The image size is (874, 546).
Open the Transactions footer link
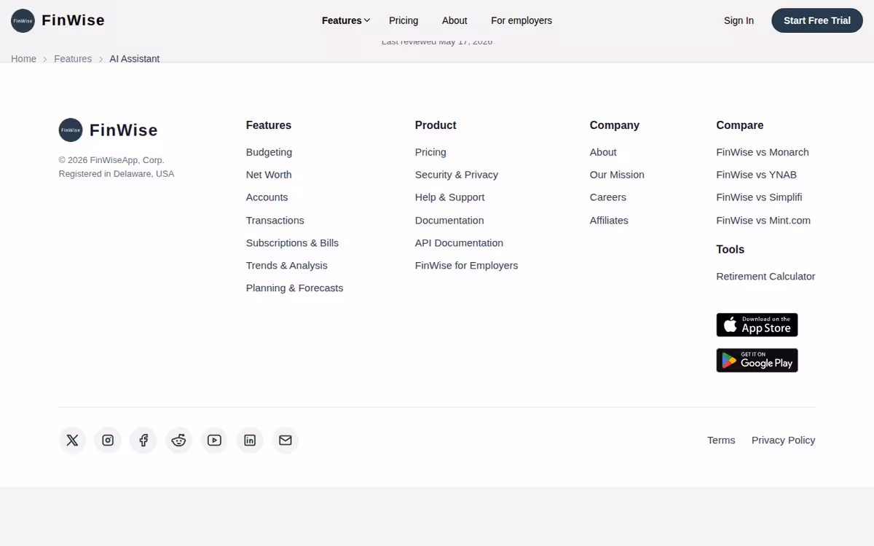(275, 221)
